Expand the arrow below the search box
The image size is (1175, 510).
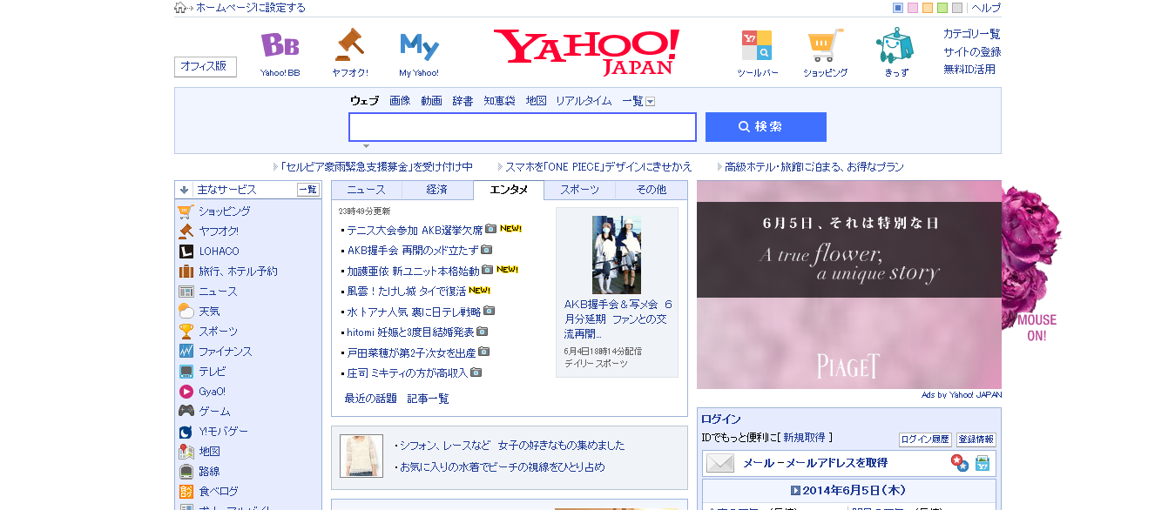[x=366, y=146]
